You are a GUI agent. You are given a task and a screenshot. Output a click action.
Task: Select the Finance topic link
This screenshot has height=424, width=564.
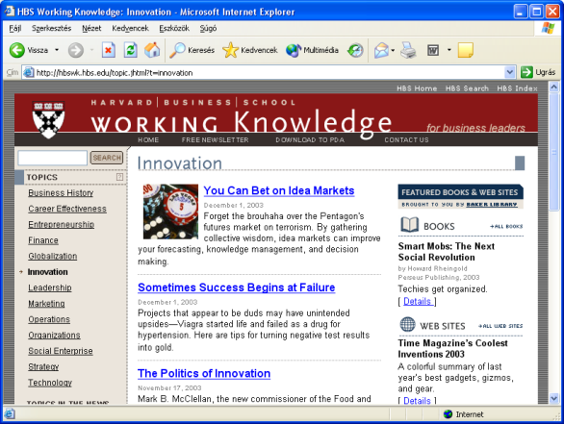pyautogui.click(x=43, y=240)
